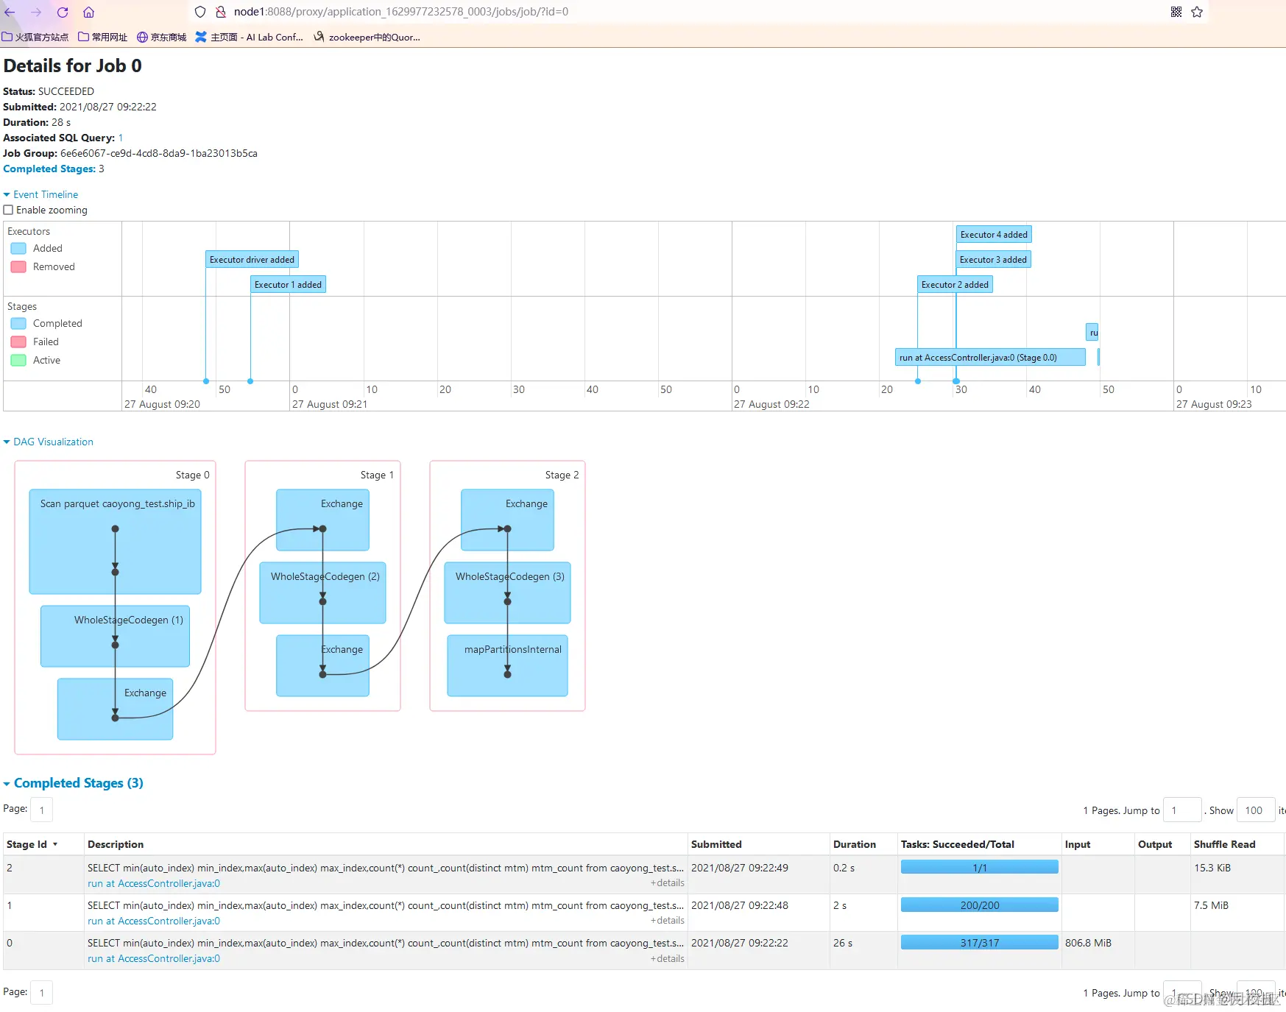This screenshot has width=1286, height=1012.
Task: Sort by the Output column header
Action: pos(1155,844)
